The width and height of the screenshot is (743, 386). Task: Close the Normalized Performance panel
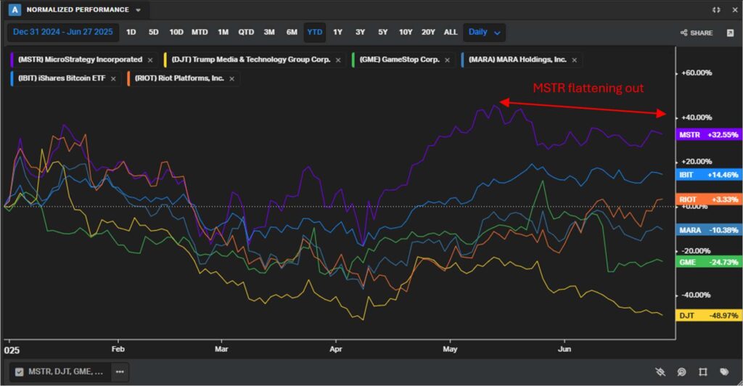coord(734,9)
